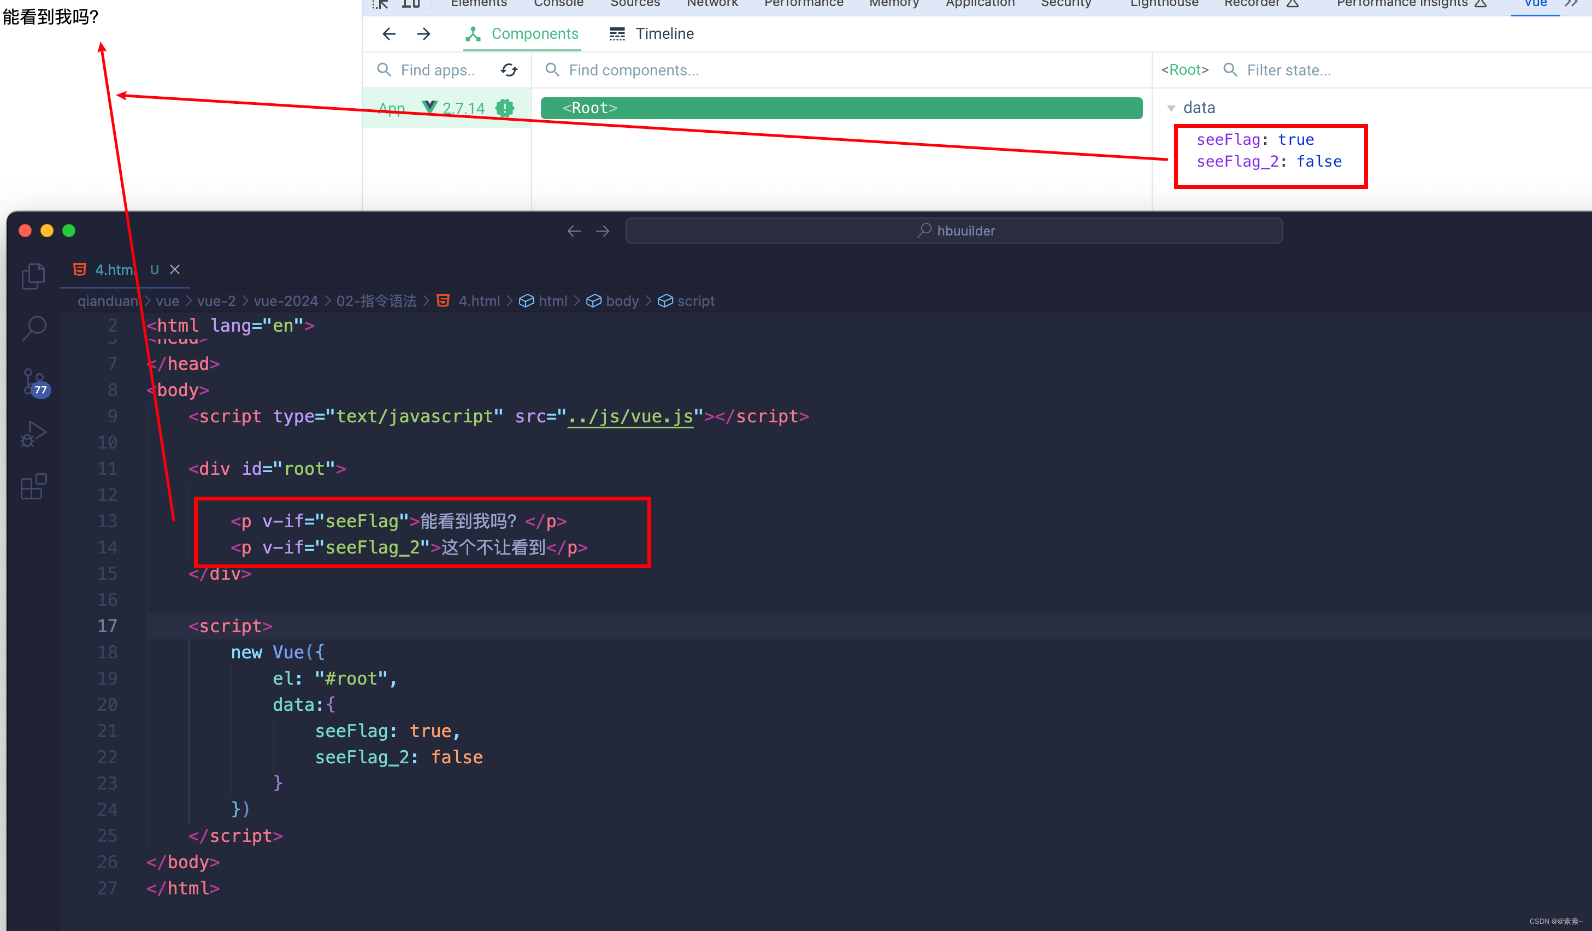
Task: Open the Run and Debug icon
Action: [33, 434]
